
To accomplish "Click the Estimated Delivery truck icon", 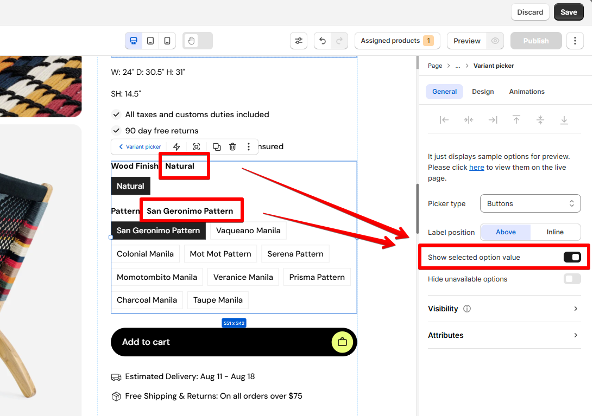I will coord(116,377).
